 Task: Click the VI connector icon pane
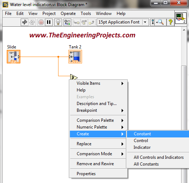point(181,18)
